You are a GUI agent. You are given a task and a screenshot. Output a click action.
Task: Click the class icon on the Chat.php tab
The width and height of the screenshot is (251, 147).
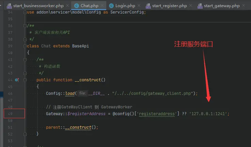(77, 6)
